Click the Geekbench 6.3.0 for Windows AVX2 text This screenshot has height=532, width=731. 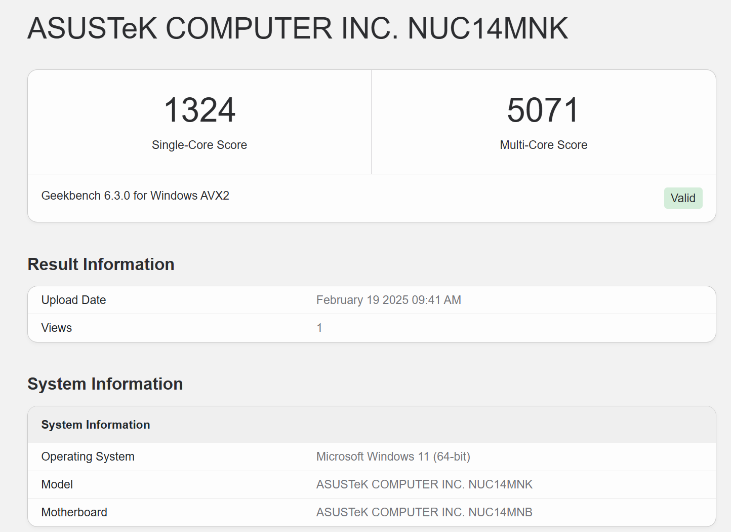(135, 196)
